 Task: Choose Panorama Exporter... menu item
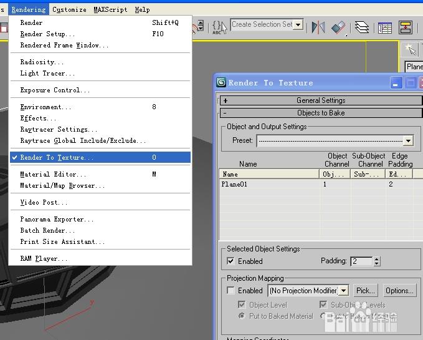click(100, 220)
